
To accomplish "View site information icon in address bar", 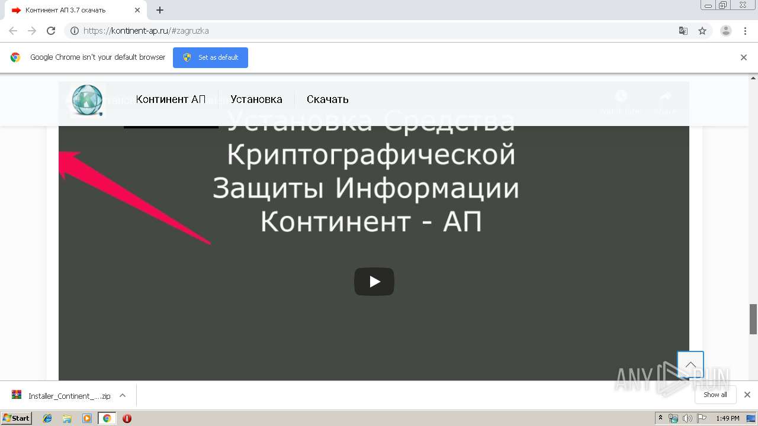I will (75, 31).
